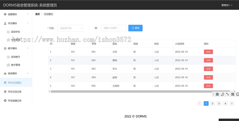Open the 管理员1 user dropdown
This screenshot has height=121, width=239.
click(227, 5)
